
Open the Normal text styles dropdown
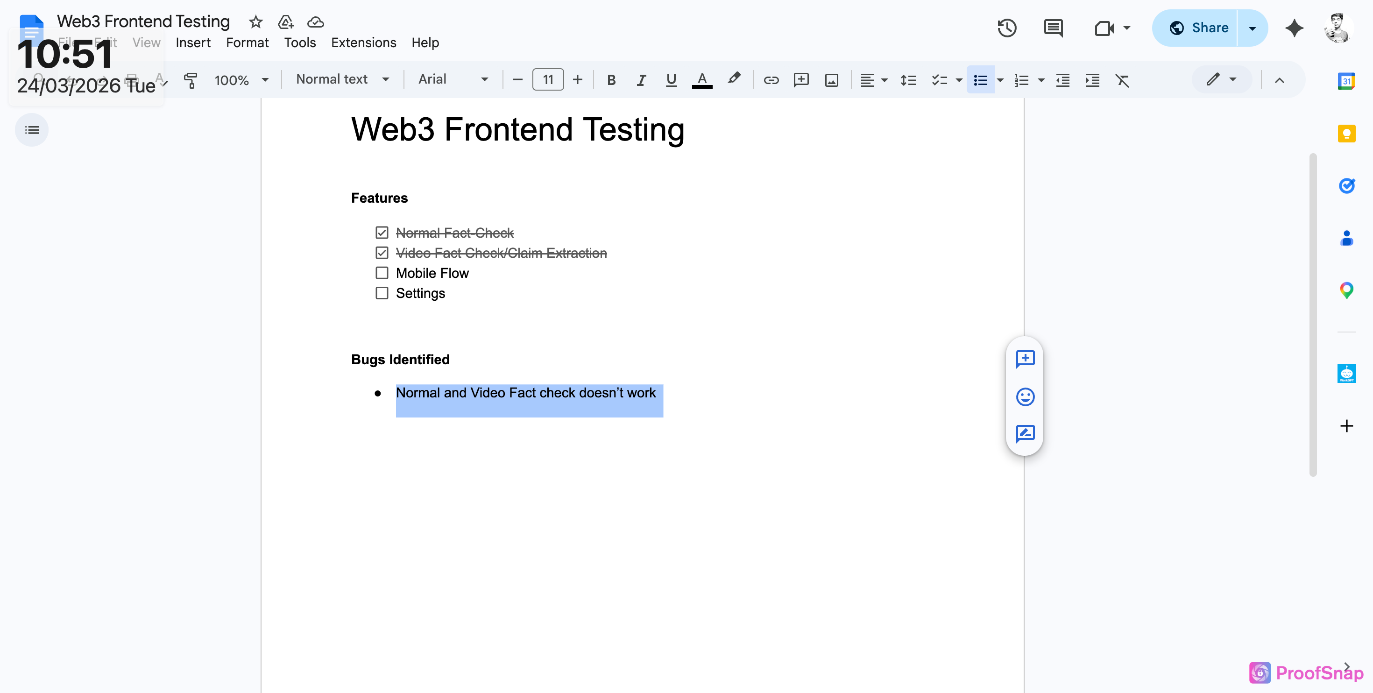click(x=342, y=79)
